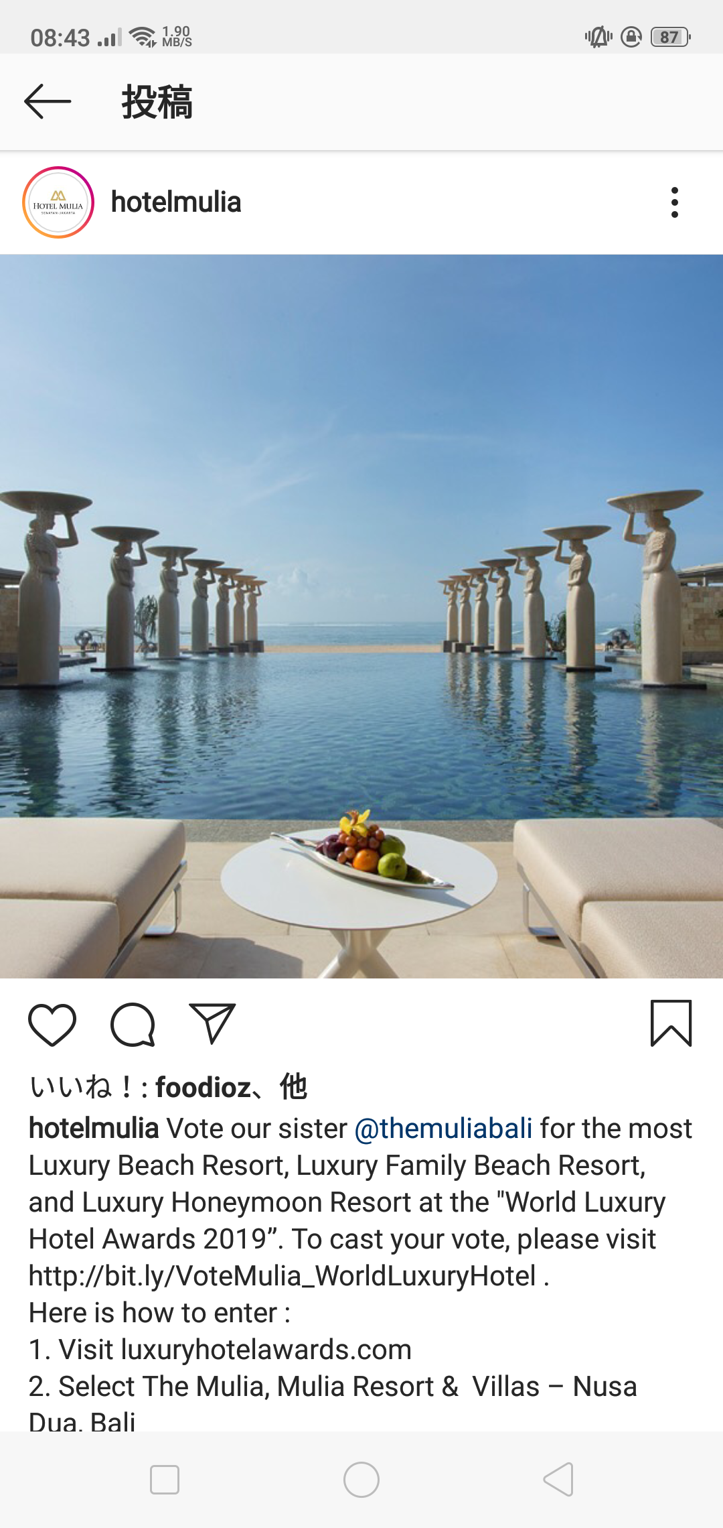Tap the battery indicator in status bar
Image resolution: width=723 pixels, height=1528 pixels.
tap(671, 37)
